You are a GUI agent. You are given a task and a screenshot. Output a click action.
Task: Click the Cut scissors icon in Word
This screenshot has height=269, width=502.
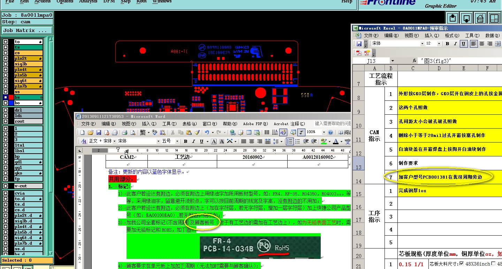(172, 132)
